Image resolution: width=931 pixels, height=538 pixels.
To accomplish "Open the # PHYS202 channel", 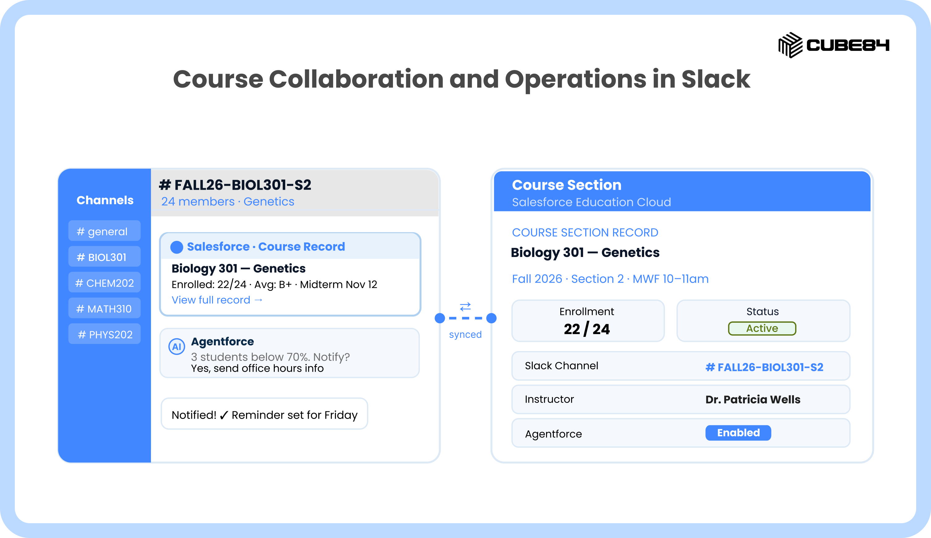I will [x=105, y=334].
